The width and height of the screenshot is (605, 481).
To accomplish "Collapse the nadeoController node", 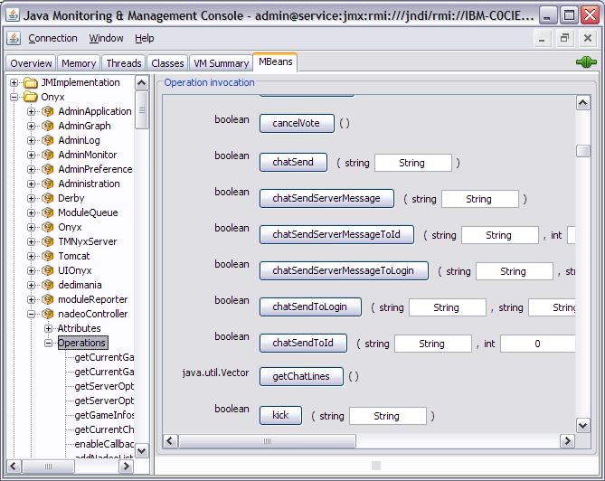I will (x=32, y=314).
